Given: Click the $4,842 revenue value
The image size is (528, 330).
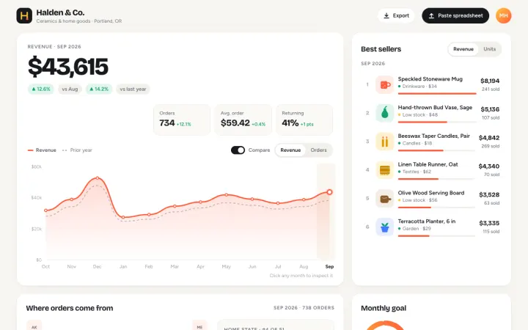Looking at the screenshot, I should [x=489, y=138].
